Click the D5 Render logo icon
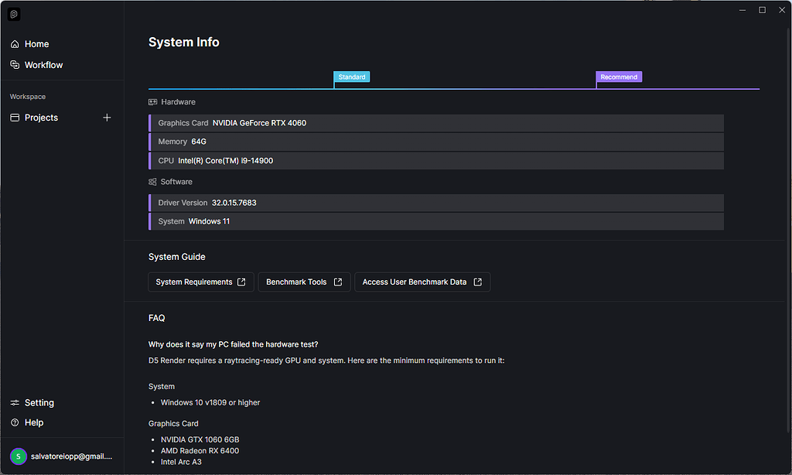Viewport: 792px width, 475px height. coord(14,15)
